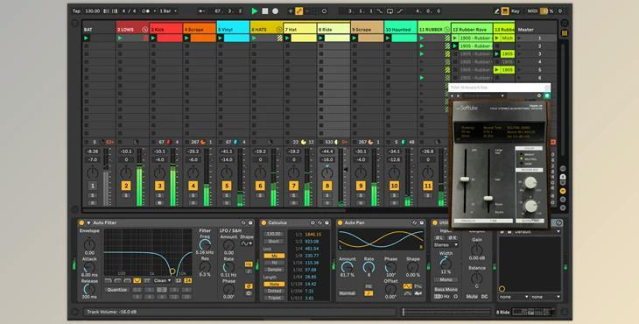Toggle track 8 activator button

pos(327,186)
